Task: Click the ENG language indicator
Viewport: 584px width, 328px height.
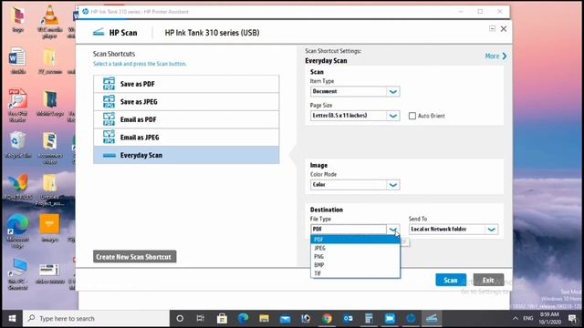Action: [x=528, y=318]
